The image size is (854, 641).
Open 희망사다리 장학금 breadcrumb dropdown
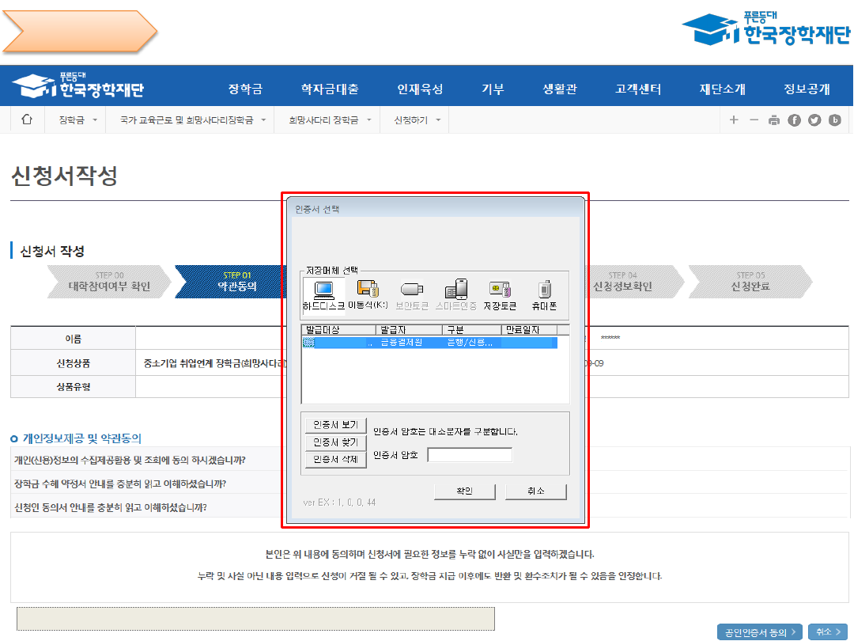[x=329, y=120]
